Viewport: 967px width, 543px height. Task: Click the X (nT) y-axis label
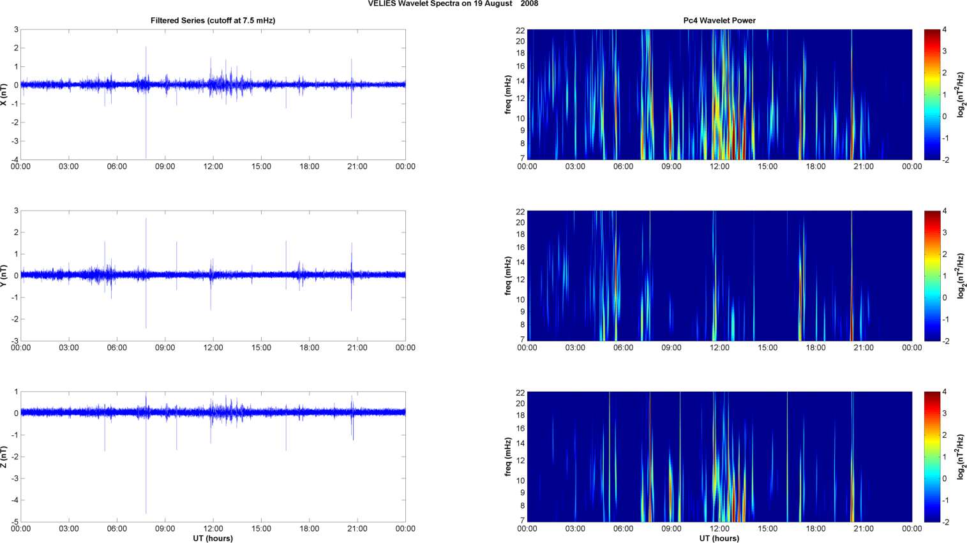pyautogui.click(x=4, y=94)
